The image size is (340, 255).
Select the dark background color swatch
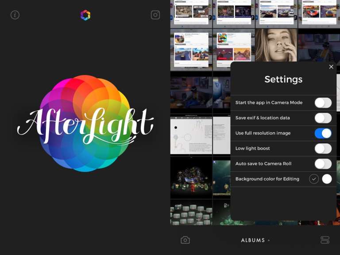(x=314, y=179)
